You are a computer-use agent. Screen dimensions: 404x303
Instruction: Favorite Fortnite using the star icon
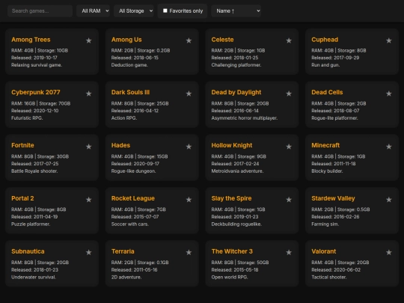coord(88,147)
